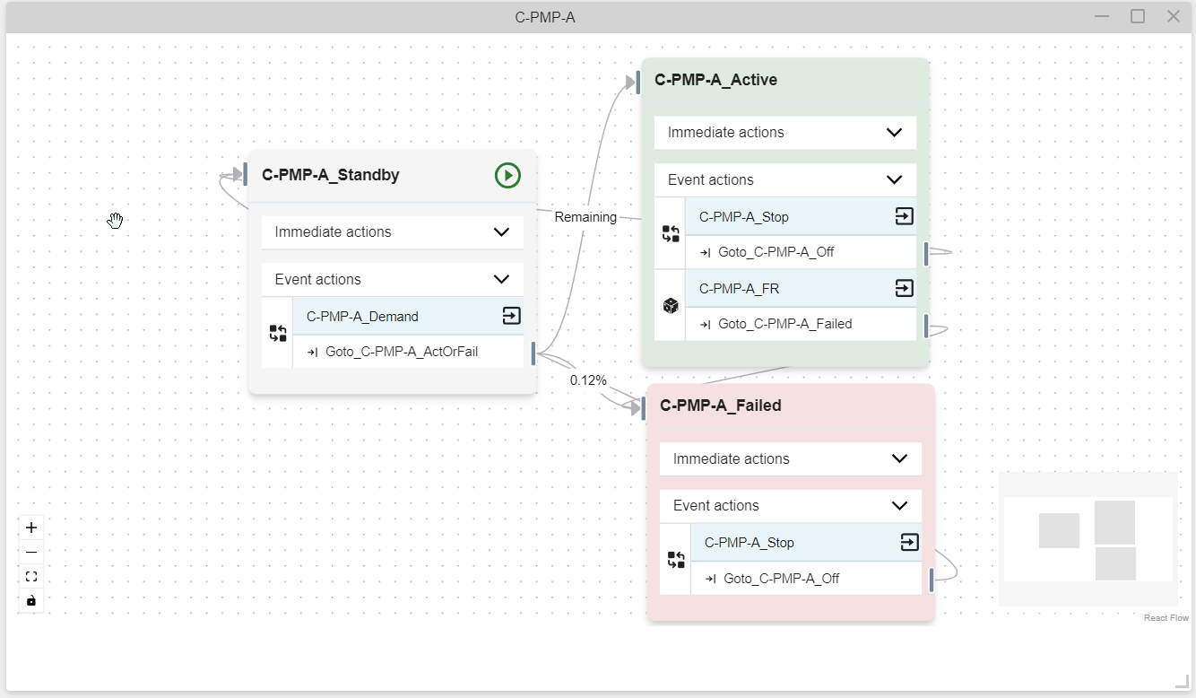Image resolution: width=1196 pixels, height=698 pixels.
Task: Click the Remaining edge label
Action: [x=585, y=217]
